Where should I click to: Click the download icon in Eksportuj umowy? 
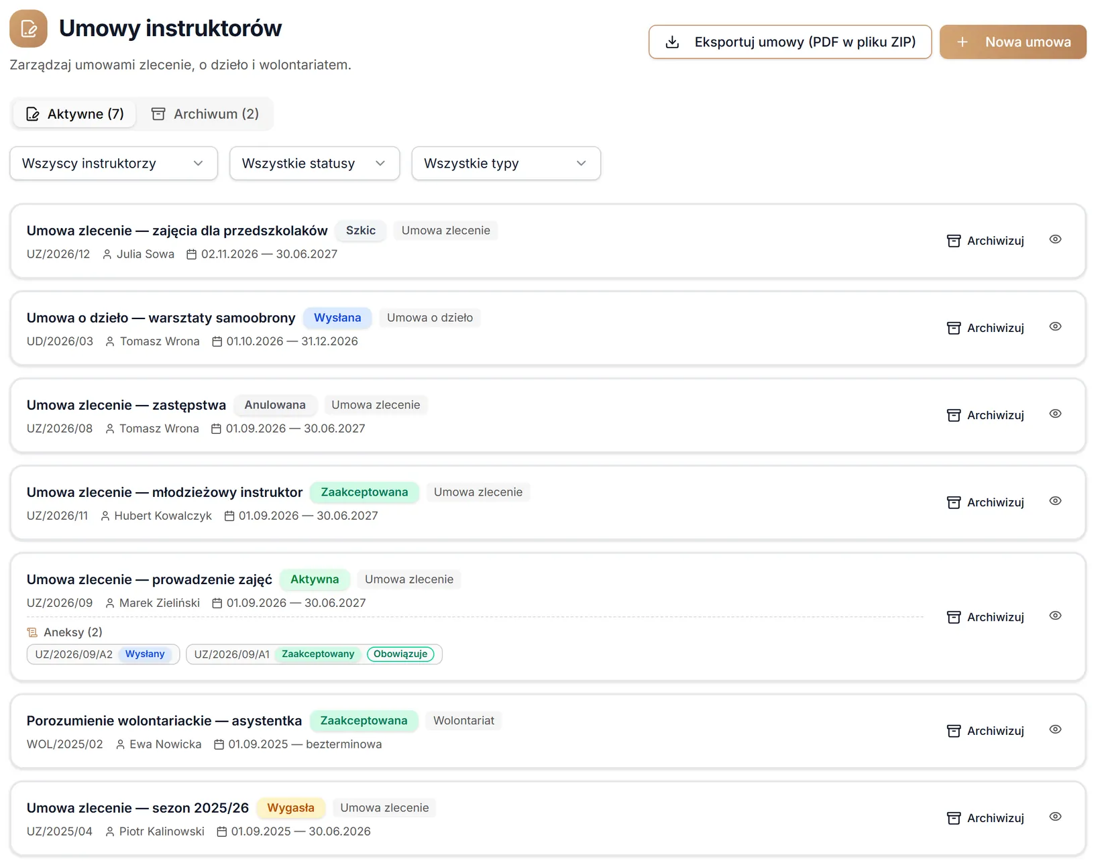coord(672,42)
